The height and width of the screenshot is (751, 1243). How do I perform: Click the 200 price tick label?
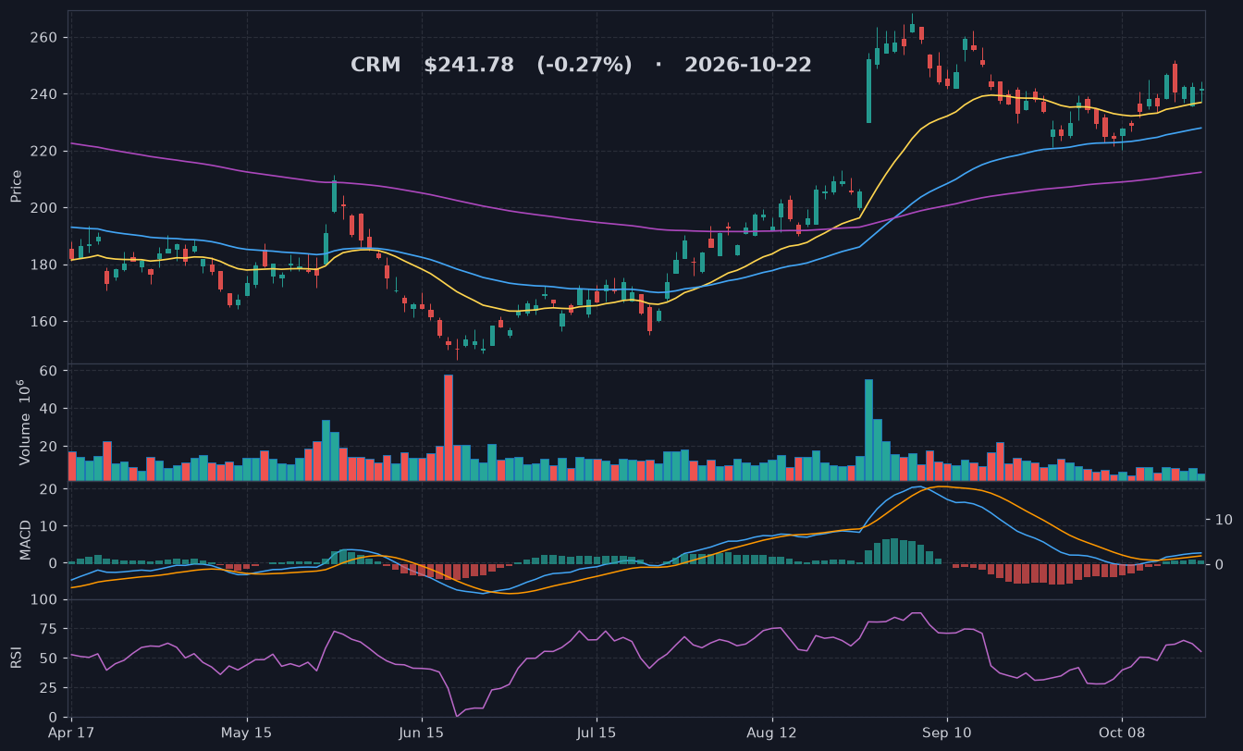44,208
